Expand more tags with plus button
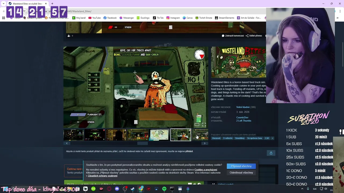344x193 pixels. [272, 138]
